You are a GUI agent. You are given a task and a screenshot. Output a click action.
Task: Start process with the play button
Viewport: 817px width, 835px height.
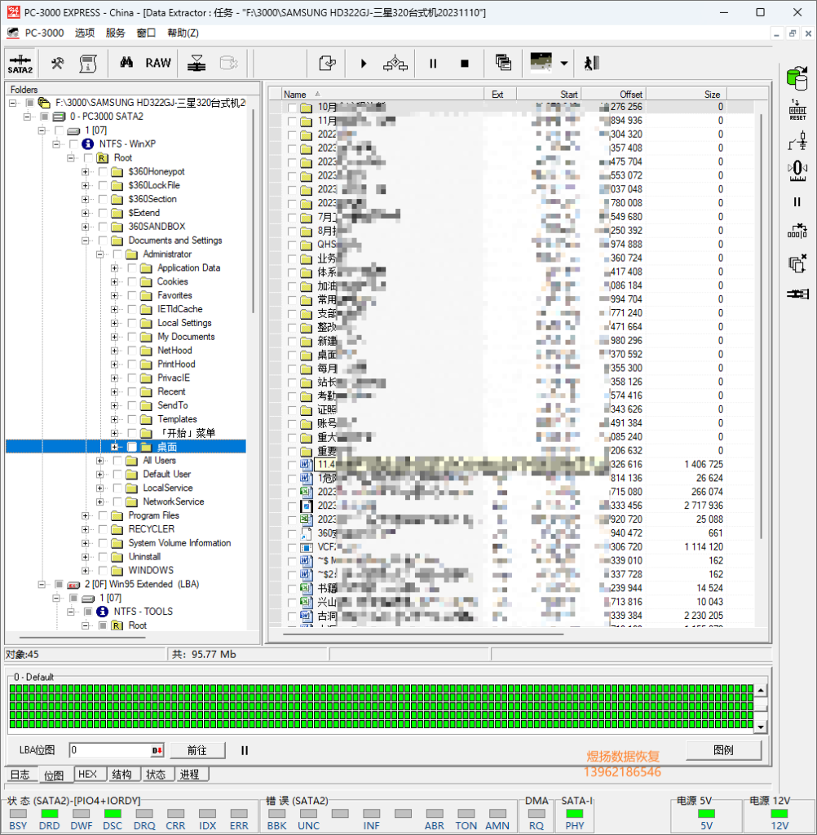coord(363,64)
